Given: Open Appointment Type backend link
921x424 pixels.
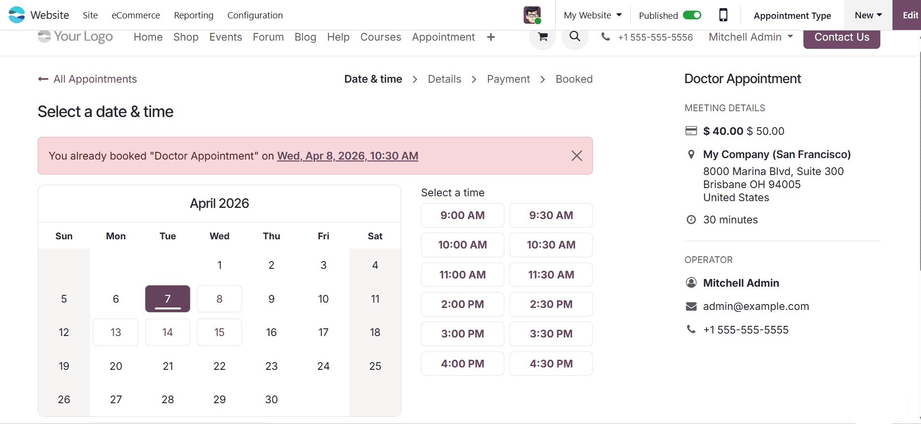Looking at the screenshot, I should click(792, 15).
